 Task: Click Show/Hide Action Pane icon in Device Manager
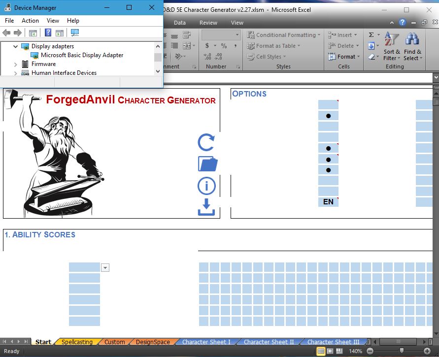(x=60, y=33)
